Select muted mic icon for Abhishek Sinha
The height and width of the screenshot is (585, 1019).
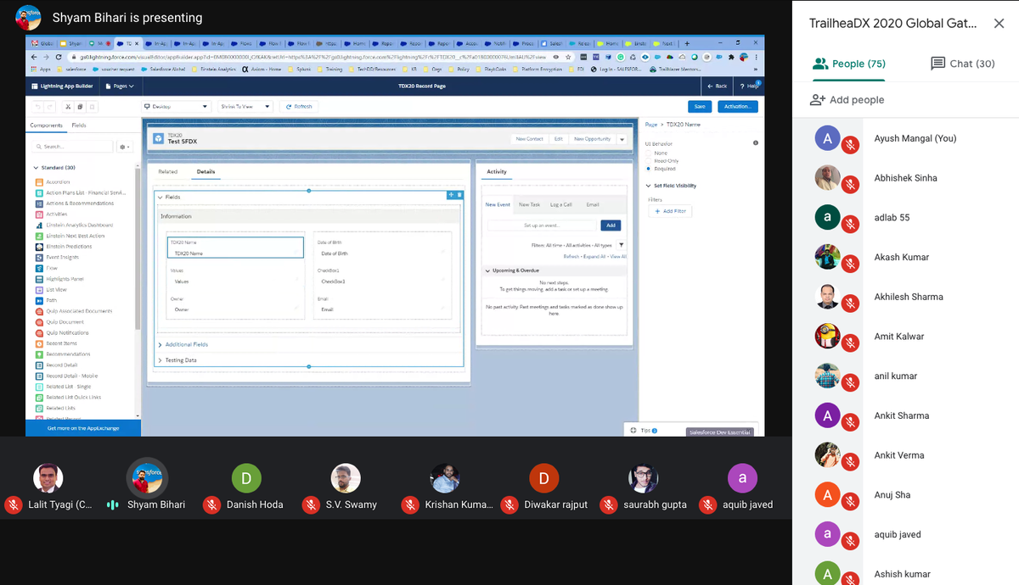pyautogui.click(x=850, y=186)
